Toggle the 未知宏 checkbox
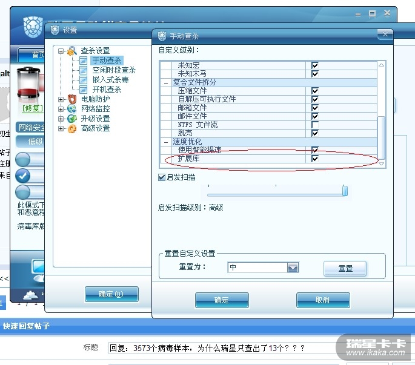The image size is (415, 365). (x=315, y=65)
